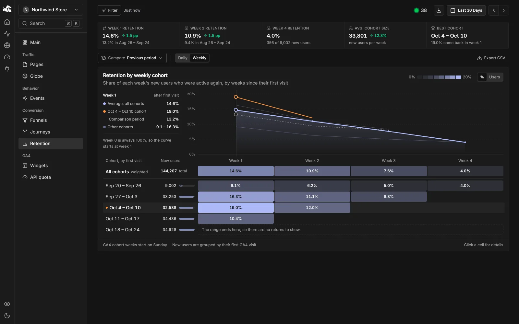Open the globe icon in left rail

coord(7,45)
